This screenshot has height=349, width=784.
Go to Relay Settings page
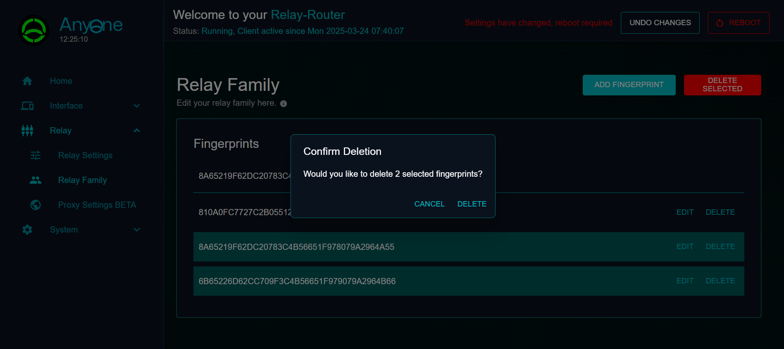tap(85, 155)
